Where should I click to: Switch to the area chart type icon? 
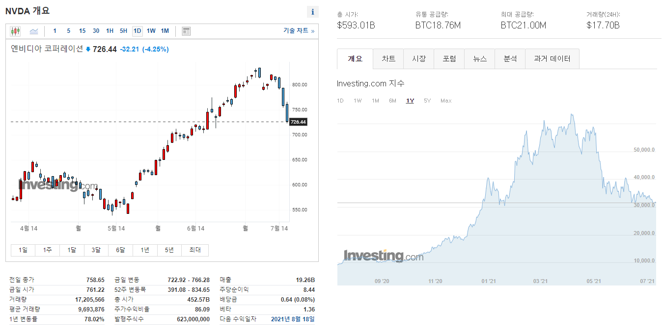34,31
